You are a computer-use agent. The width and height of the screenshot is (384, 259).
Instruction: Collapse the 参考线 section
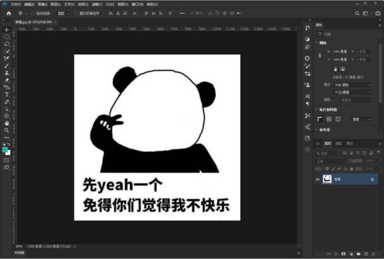click(x=317, y=130)
